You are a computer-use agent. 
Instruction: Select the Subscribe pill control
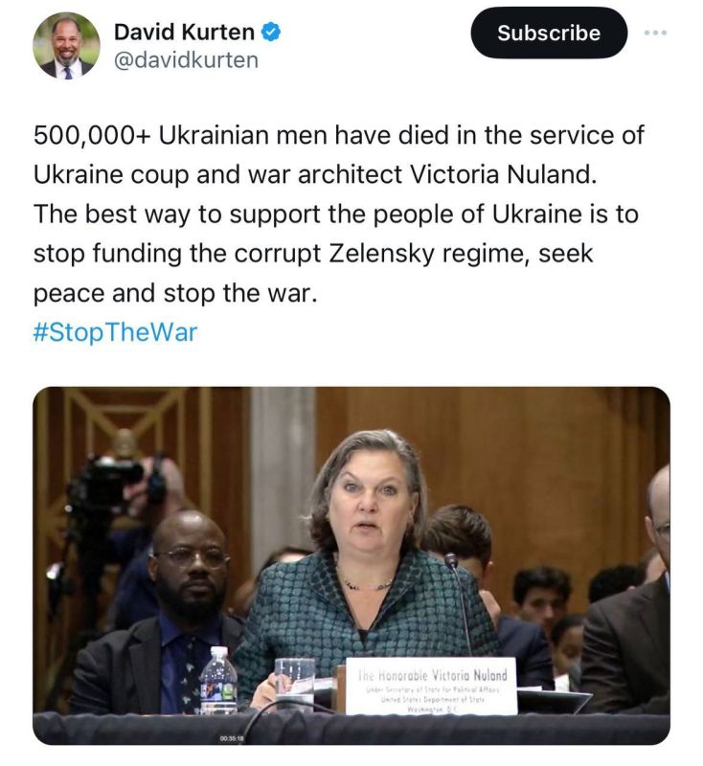click(547, 33)
